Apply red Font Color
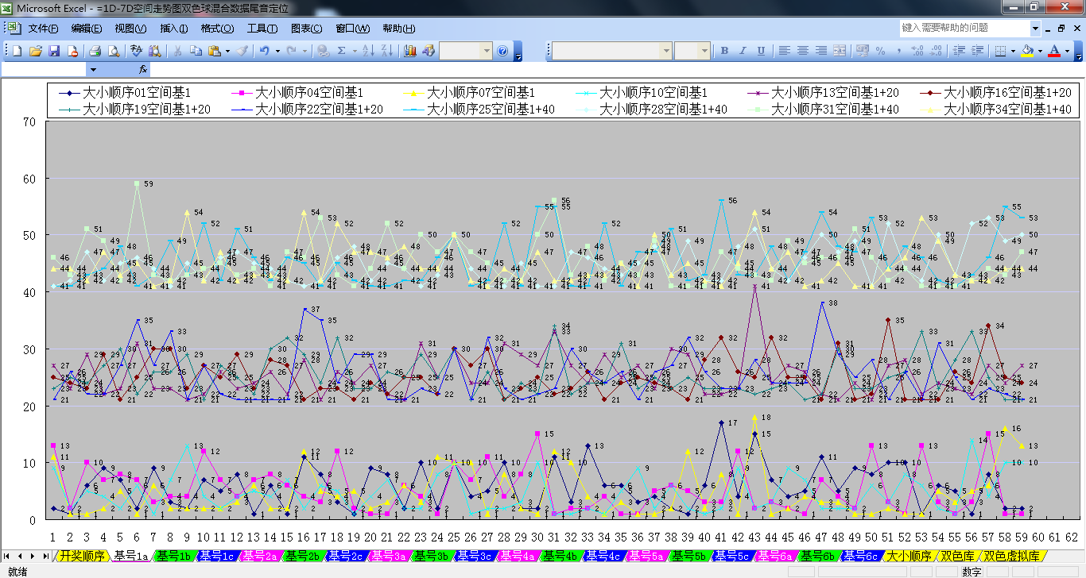 1054,51
